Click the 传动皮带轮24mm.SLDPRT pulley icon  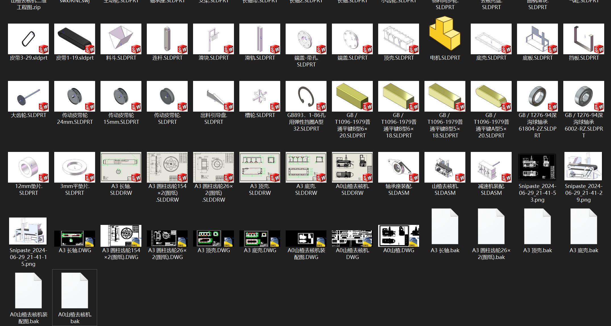click(75, 96)
